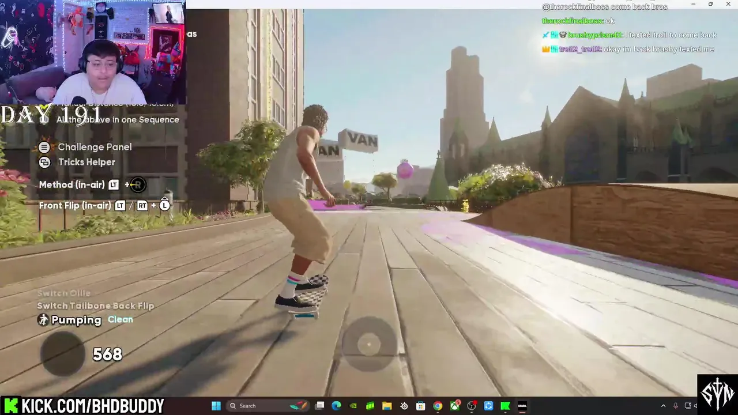Restore down the game window
The image size is (738, 415).
tap(710, 4)
